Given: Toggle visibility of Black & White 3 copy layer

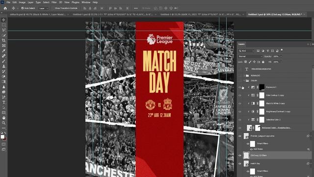Looking at the screenshot, I should (x=240, y=103).
